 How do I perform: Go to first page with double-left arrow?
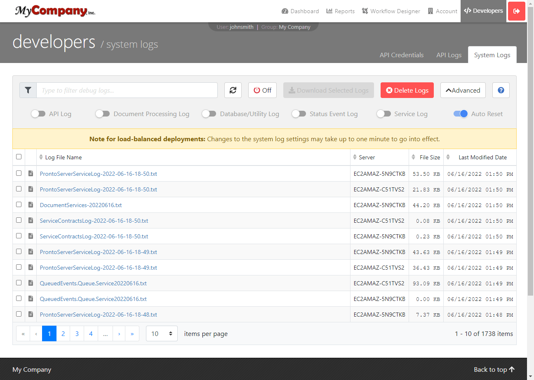23,333
